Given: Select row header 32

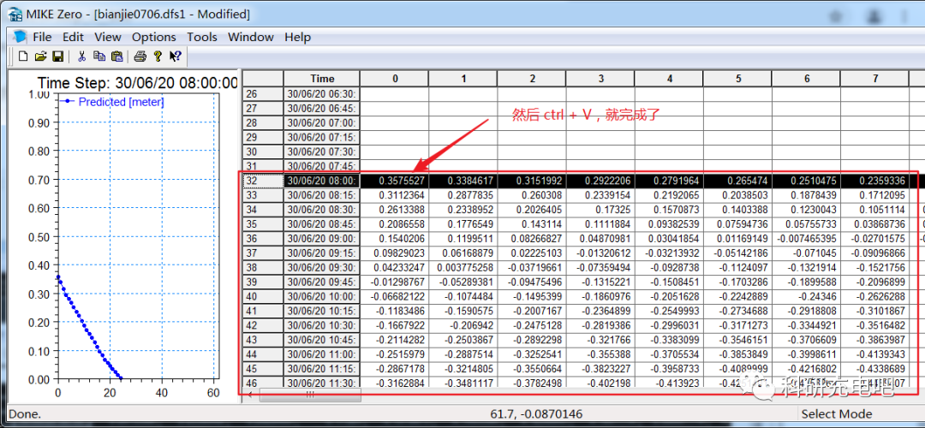Looking at the screenshot, I should (x=264, y=181).
